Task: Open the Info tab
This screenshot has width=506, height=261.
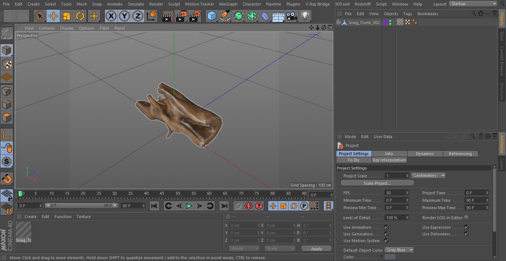Action: 389,154
